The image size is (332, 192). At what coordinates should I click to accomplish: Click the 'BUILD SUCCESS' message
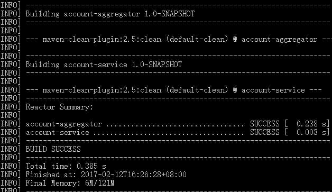point(53,149)
